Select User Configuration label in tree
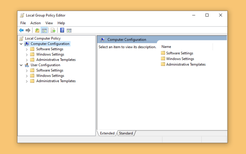 pyautogui.click(x=46, y=65)
